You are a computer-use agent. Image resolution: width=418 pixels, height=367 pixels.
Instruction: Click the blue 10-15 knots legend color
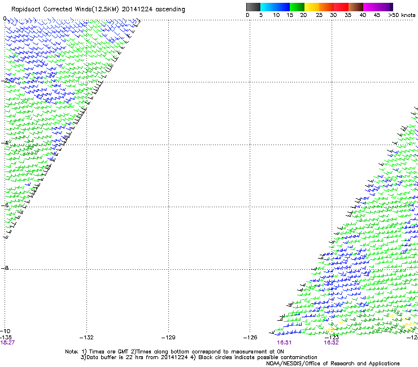(x=282, y=7)
